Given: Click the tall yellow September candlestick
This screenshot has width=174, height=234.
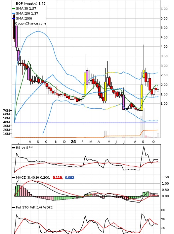Looking at the screenshot, I should pos(142,97).
